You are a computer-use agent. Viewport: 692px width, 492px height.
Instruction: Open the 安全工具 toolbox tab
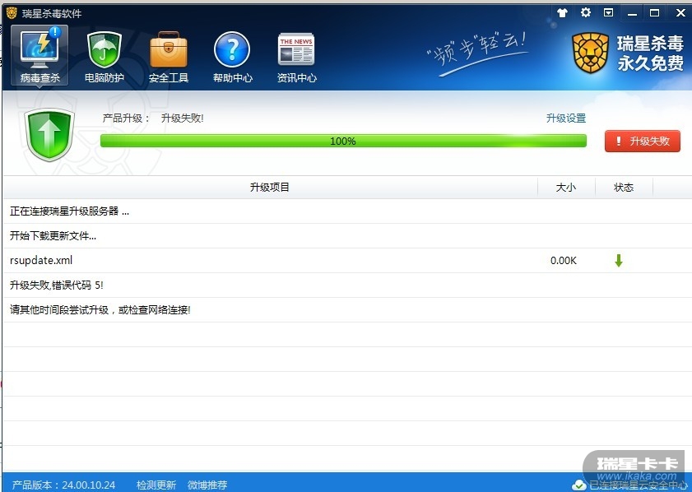click(169, 55)
